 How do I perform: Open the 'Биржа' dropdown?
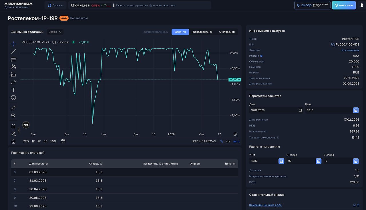pos(55,32)
